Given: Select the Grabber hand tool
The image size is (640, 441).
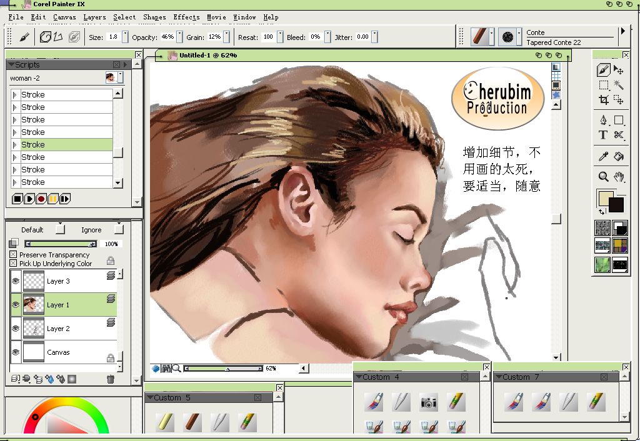Looking at the screenshot, I should tap(619, 176).
